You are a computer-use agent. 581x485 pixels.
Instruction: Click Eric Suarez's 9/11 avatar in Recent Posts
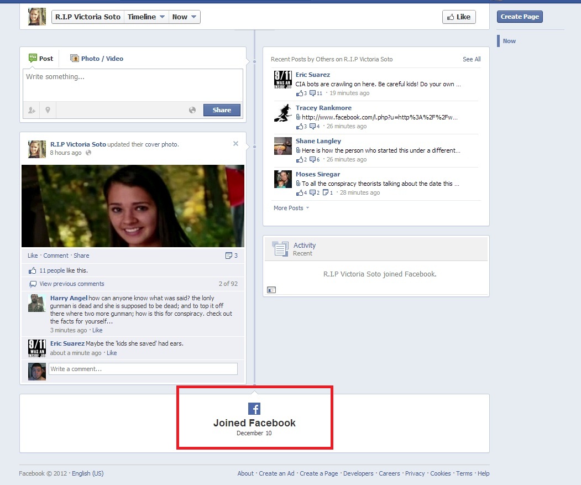tap(283, 79)
